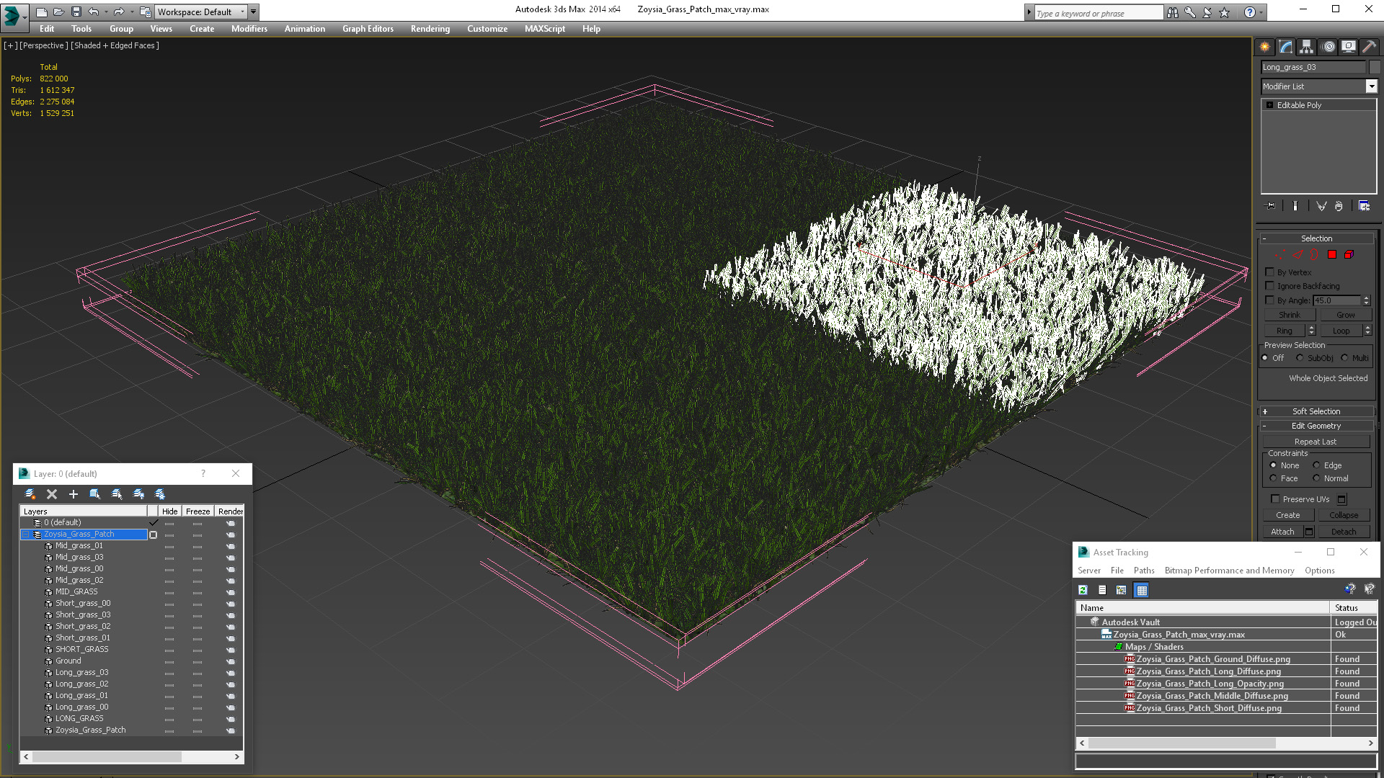Select Border sub-object level
Screen dimensions: 1384x778
(x=1314, y=255)
